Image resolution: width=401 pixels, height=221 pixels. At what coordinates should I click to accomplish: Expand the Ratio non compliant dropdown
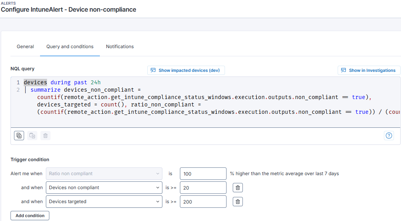[x=104, y=174]
